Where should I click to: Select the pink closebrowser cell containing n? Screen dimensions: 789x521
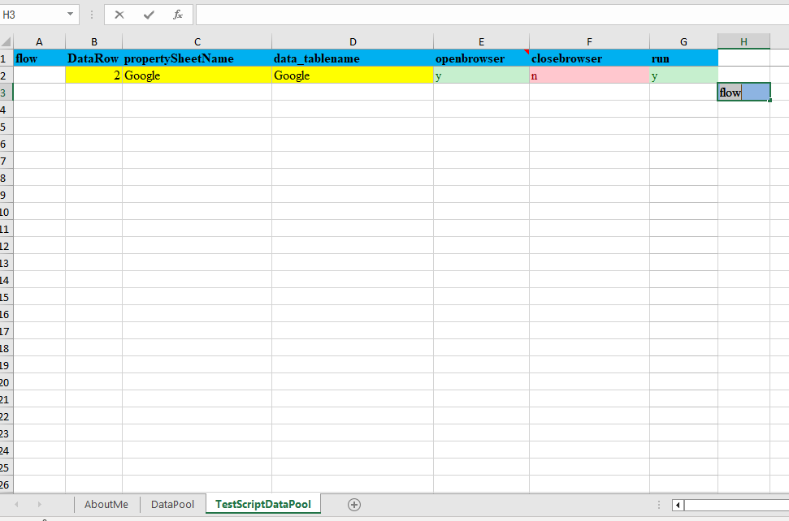589,75
